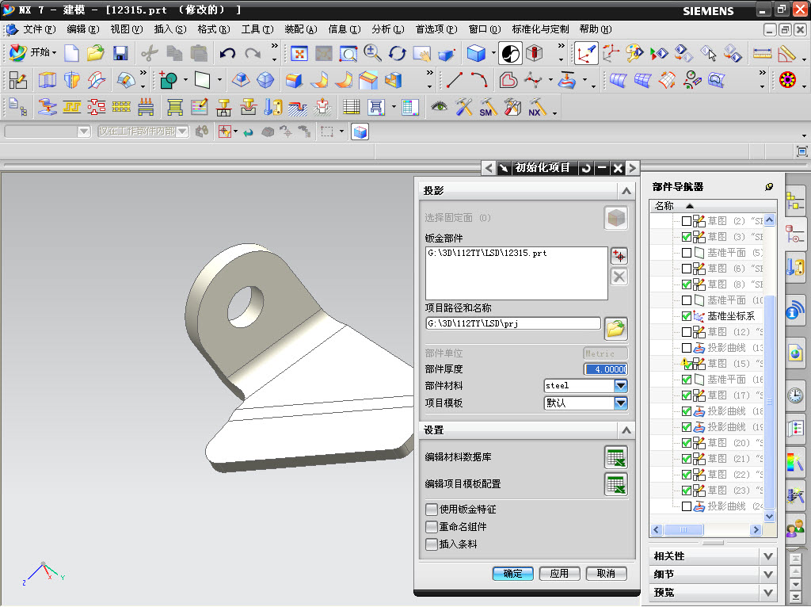Open the 文件 menu
The height and width of the screenshot is (607, 811).
click(x=39, y=29)
